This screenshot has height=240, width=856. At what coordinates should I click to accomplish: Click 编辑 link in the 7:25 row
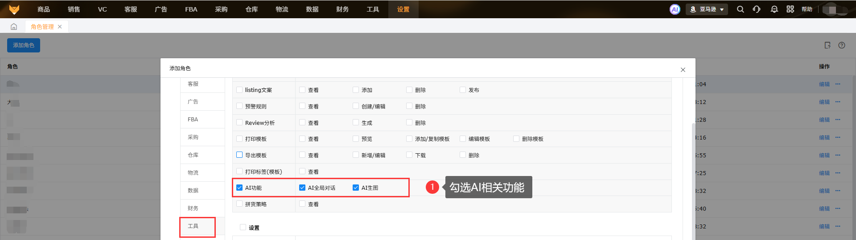(x=824, y=173)
